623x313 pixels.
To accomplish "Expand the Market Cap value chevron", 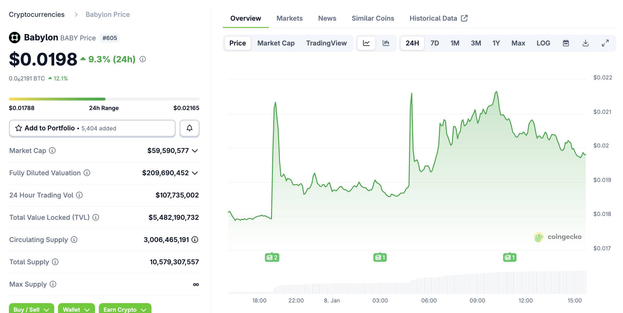I will (195, 151).
